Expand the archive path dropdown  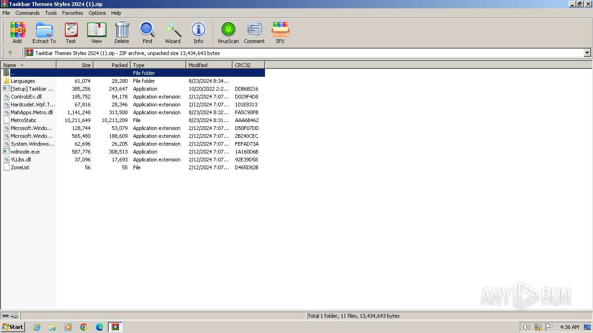click(x=587, y=53)
